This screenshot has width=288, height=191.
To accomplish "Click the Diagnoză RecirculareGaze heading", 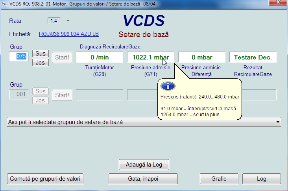I will click(110, 47).
